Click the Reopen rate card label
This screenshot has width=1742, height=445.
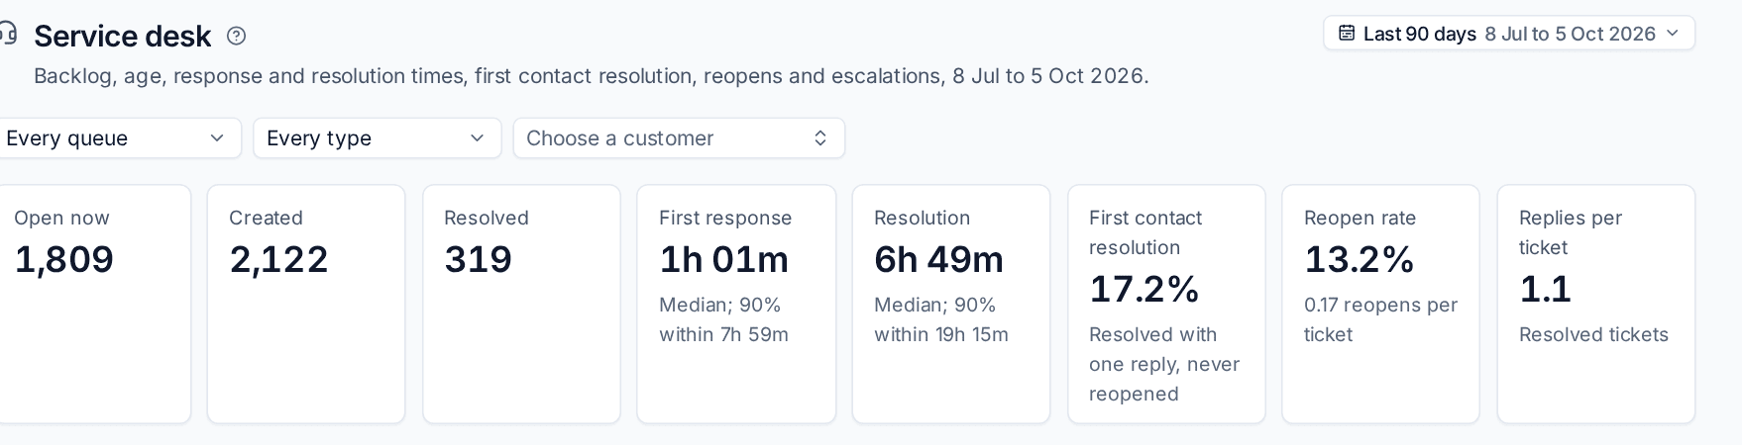pyautogui.click(x=1360, y=218)
